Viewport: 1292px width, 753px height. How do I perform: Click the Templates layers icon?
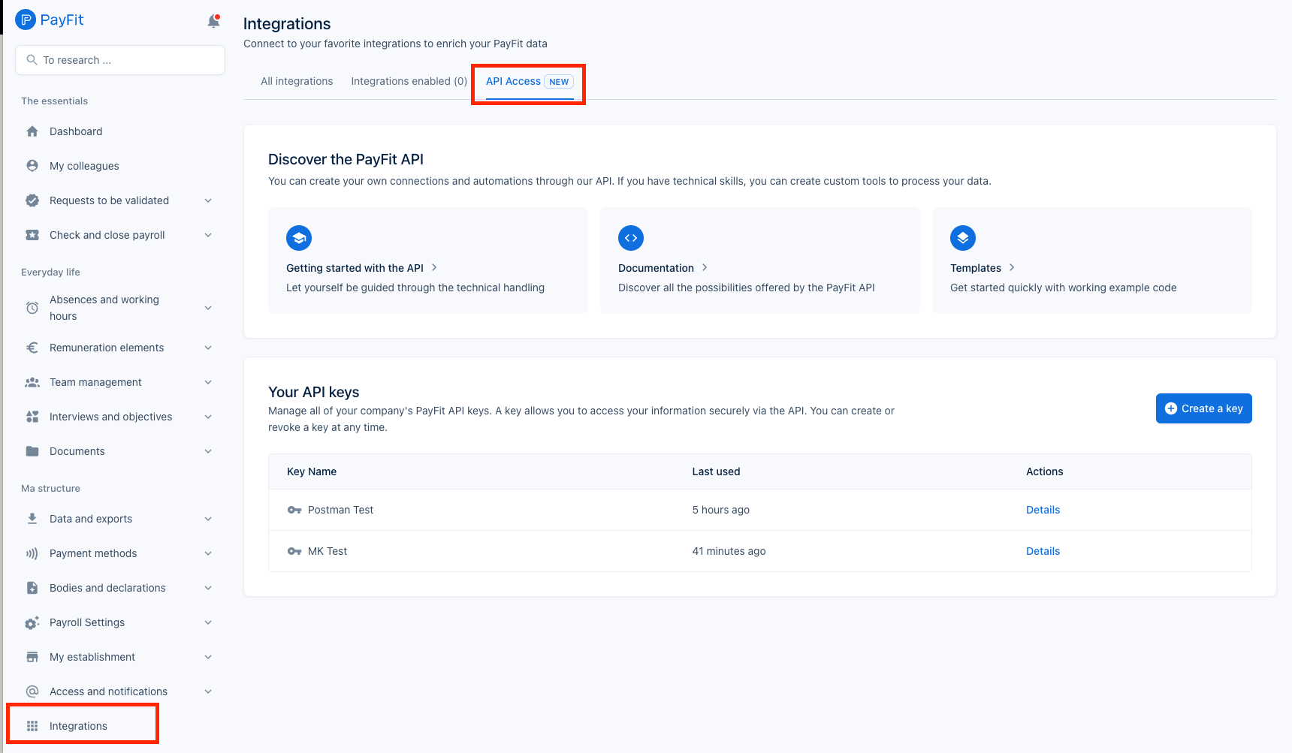click(x=963, y=238)
